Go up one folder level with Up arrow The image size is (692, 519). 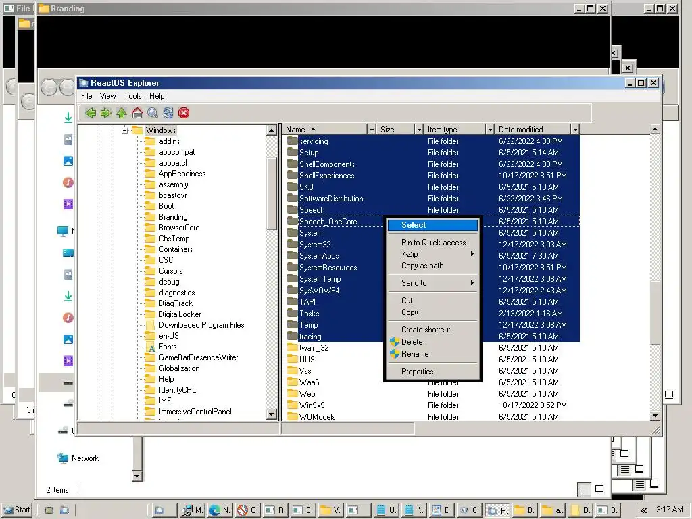tap(122, 113)
